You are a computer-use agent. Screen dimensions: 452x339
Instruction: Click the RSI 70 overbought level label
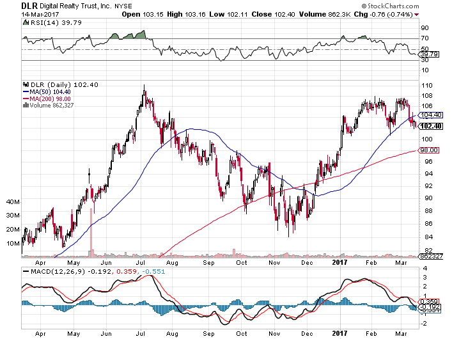(425, 38)
